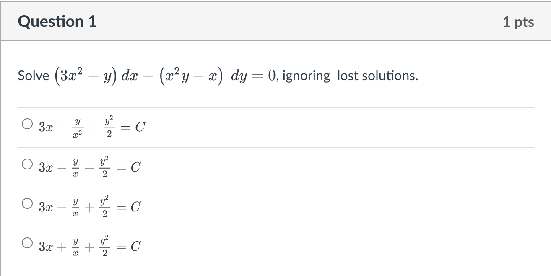Select the radio button for option 3x − y/x² + y²/2 = C
Viewport: 551px width, 276px height.
pyautogui.click(x=27, y=123)
